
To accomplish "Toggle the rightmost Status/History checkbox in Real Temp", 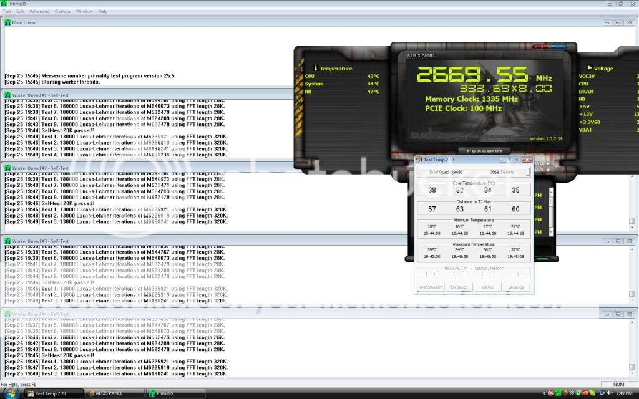I will (x=520, y=274).
